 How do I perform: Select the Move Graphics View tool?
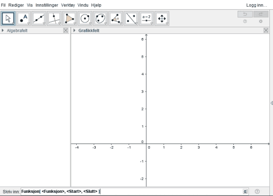[162, 19]
